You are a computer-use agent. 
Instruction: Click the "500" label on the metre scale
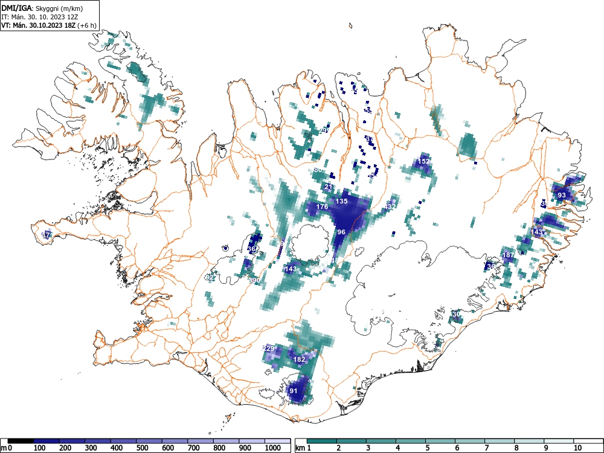pos(142,448)
